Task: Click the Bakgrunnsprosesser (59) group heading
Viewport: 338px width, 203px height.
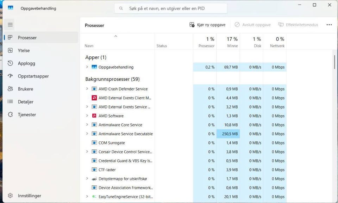Action: point(112,79)
